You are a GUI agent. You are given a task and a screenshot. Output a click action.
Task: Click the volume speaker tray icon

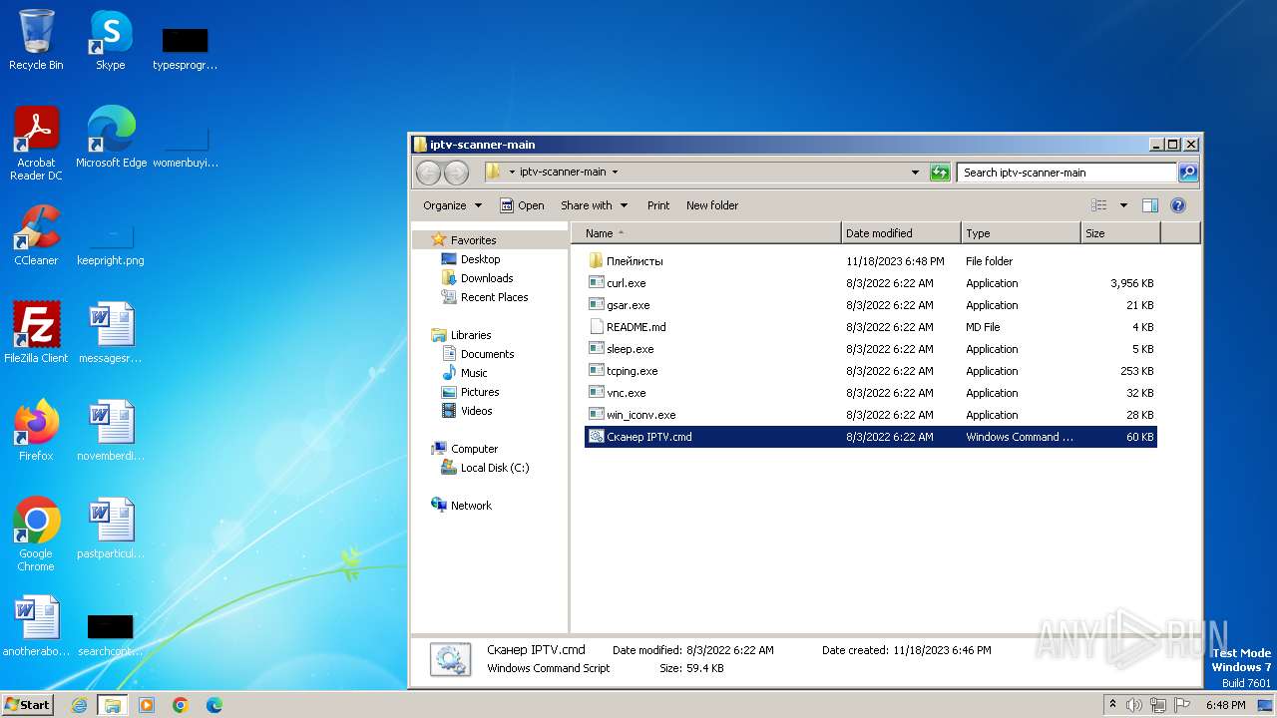pos(1135,705)
